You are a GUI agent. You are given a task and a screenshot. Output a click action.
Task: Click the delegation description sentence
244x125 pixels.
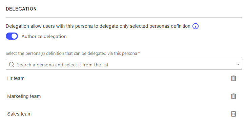[98, 26]
